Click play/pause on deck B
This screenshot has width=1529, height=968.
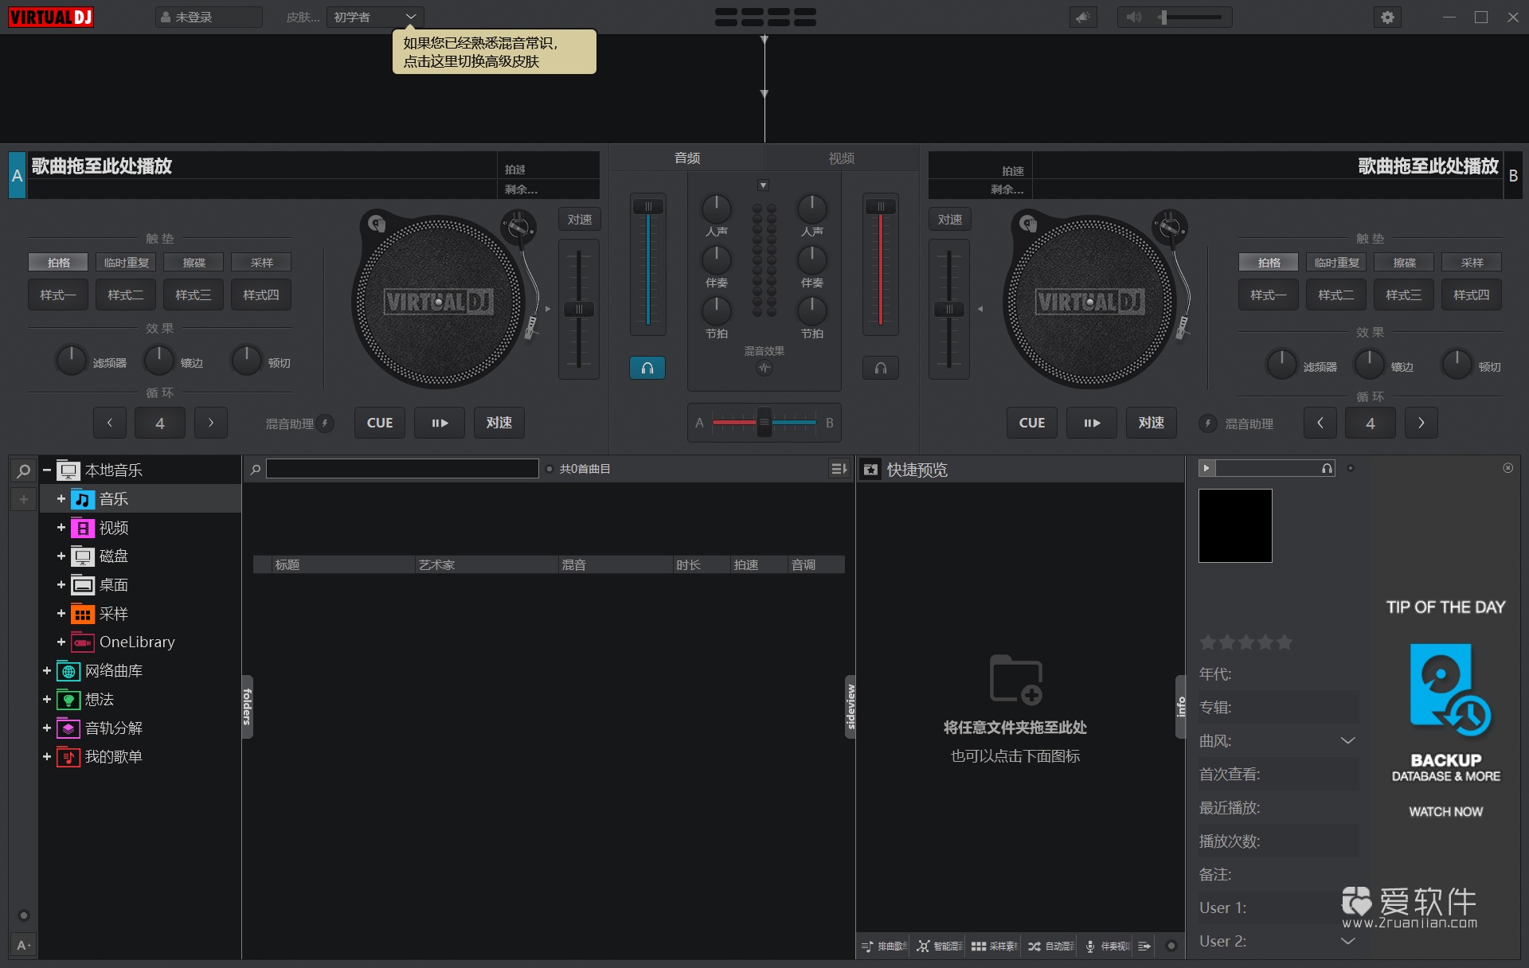[1091, 423]
